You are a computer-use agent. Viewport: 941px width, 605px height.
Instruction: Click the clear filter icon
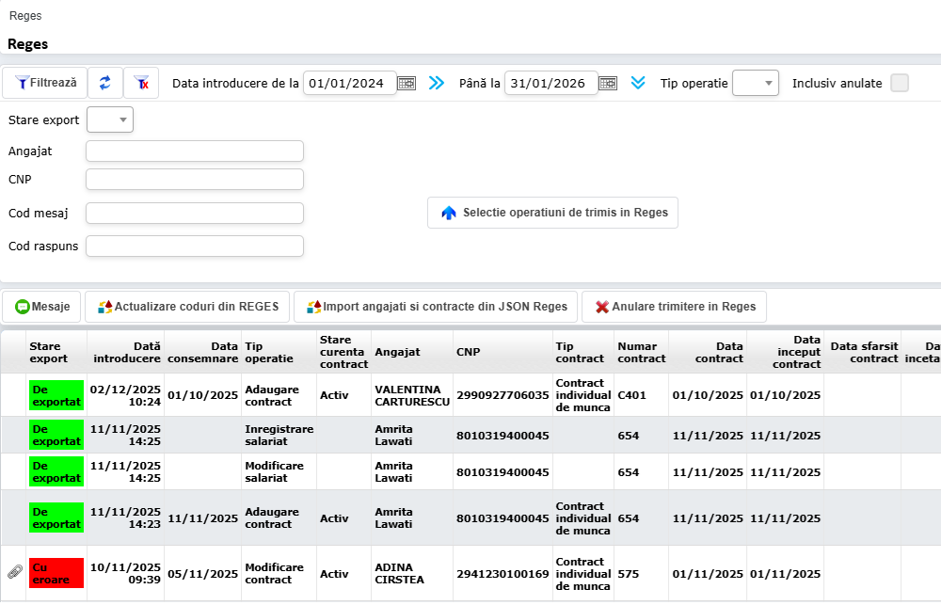tap(142, 83)
